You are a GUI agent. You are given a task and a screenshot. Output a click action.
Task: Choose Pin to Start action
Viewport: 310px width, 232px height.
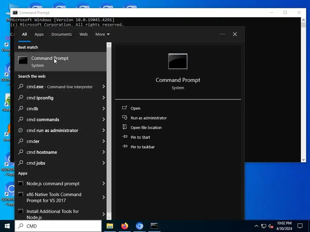tap(140, 137)
